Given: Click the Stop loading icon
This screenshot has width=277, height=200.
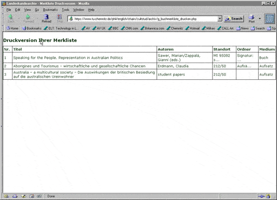Looking at the screenshot, I should 60,18.
